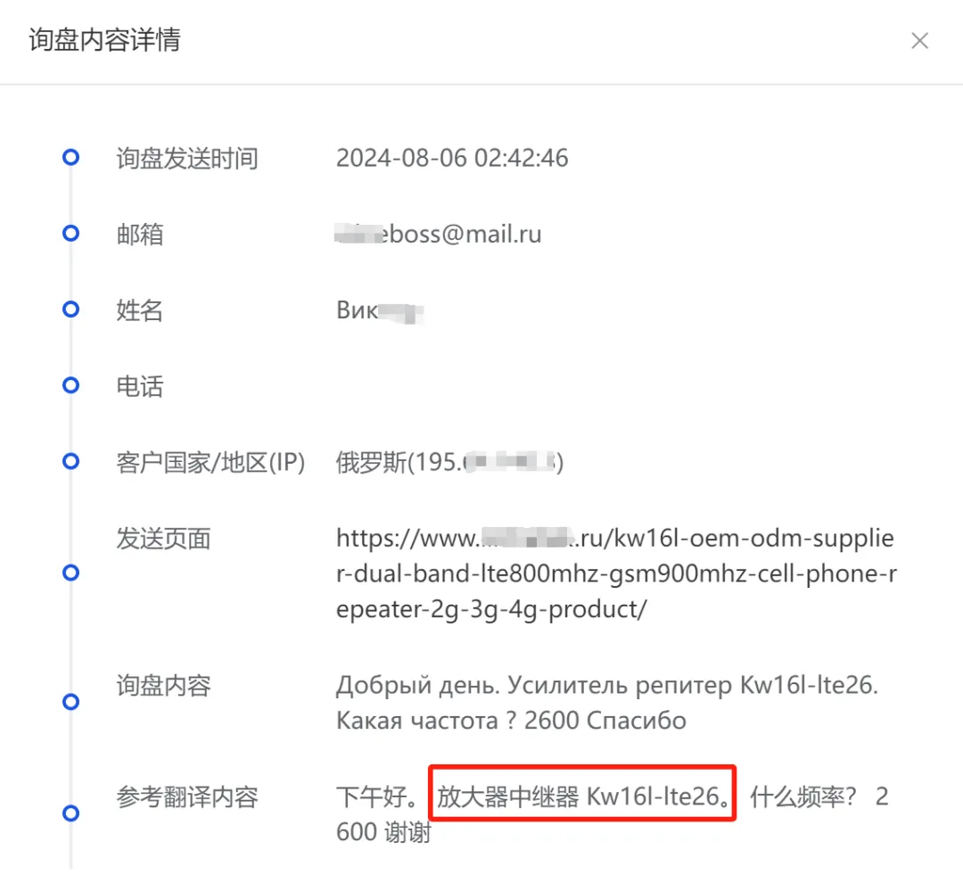The width and height of the screenshot is (963, 891).
Task: Click the boss@mail.ru email address
Action: tap(439, 234)
